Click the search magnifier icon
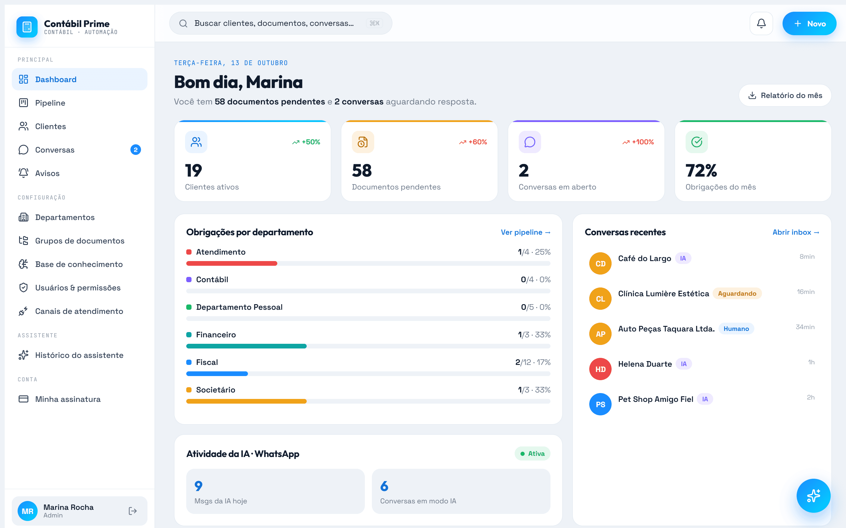 (x=183, y=23)
